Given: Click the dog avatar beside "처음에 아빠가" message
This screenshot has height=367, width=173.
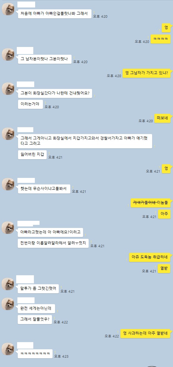Looking at the screenshot, I should (8, 9).
